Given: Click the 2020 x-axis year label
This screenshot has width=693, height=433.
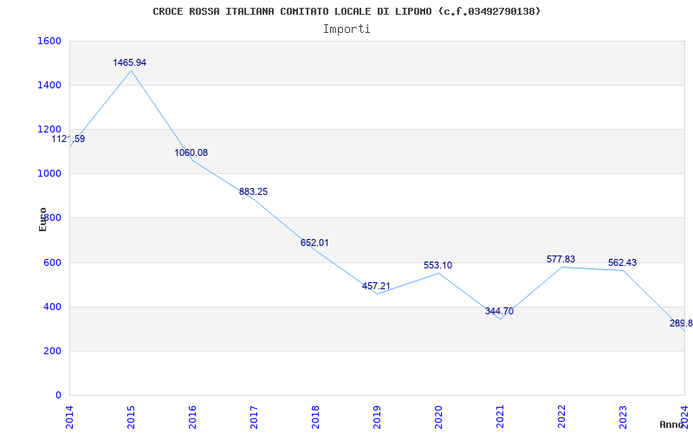Looking at the screenshot, I should (438, 417).
